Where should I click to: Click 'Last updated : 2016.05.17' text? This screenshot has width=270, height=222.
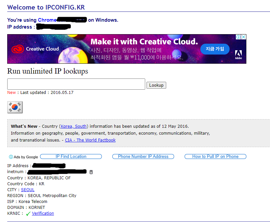47,93
